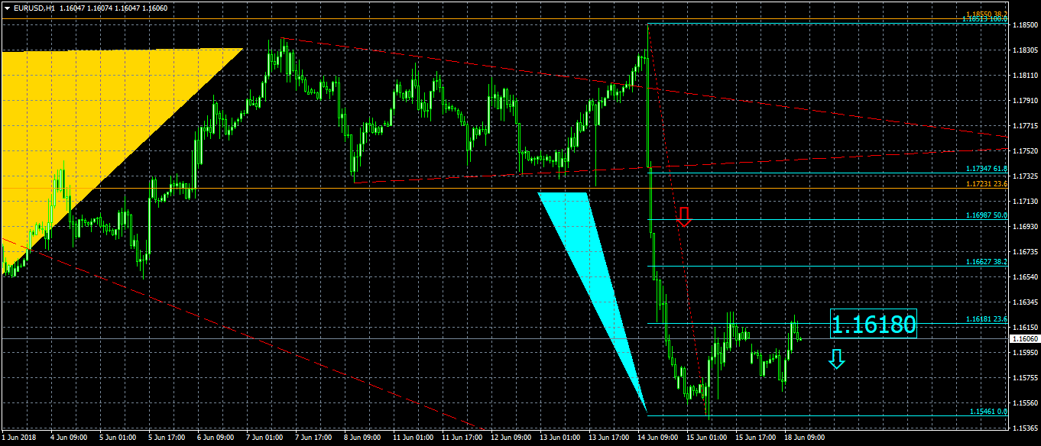Open the chart menu triangle beside EURUSD,H1

tap(7, 8)
